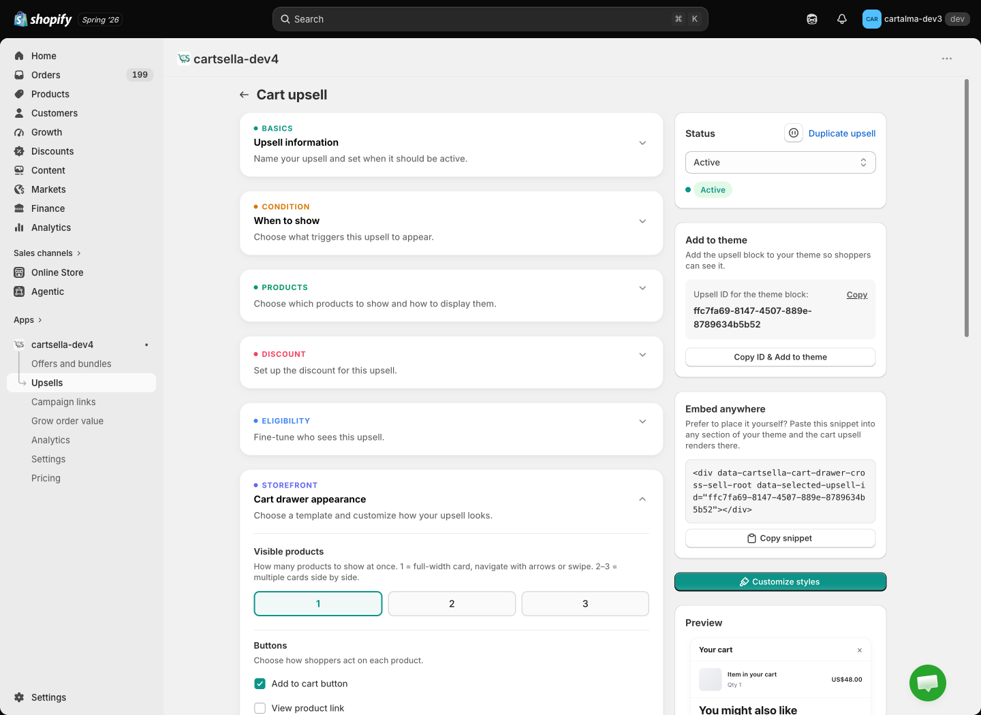Expand the Products section chevron
This screenshot has height=715, width=981.
point(642,288)
